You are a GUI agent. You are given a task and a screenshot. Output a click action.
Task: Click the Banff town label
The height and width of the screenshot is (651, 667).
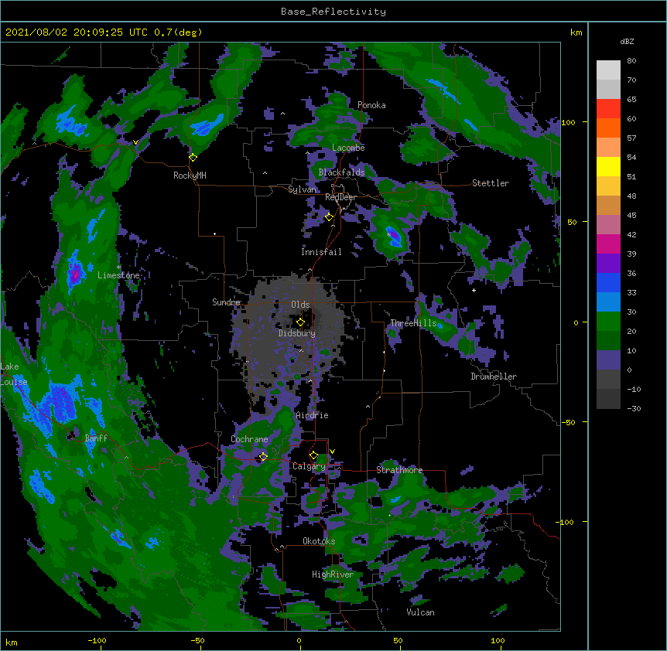(96, 438)
